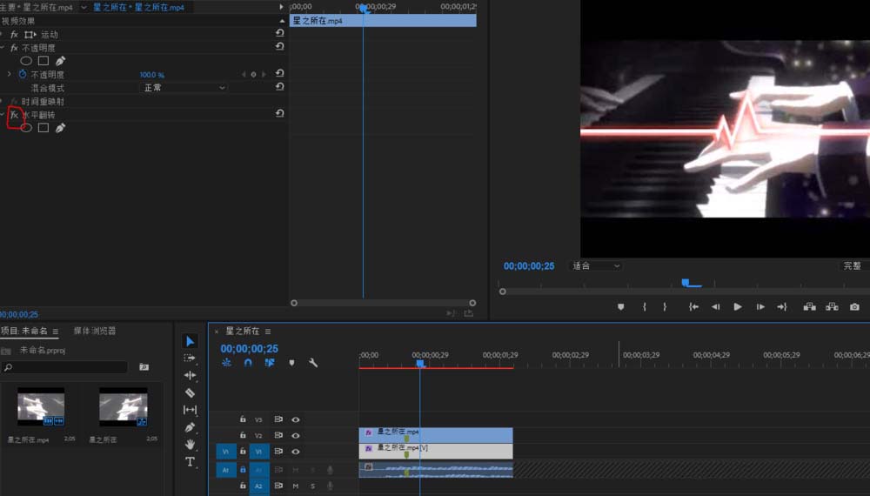870x496 pixels.
Task: Toggle 不透明度 effect fx on/off
Action: point(15,48)
